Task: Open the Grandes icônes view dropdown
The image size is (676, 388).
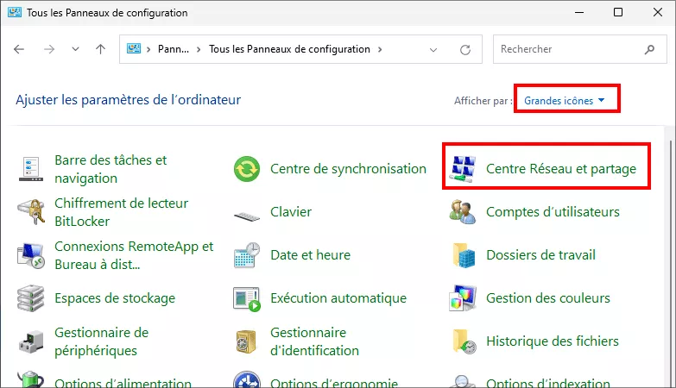Action: (x=565, y=100)
